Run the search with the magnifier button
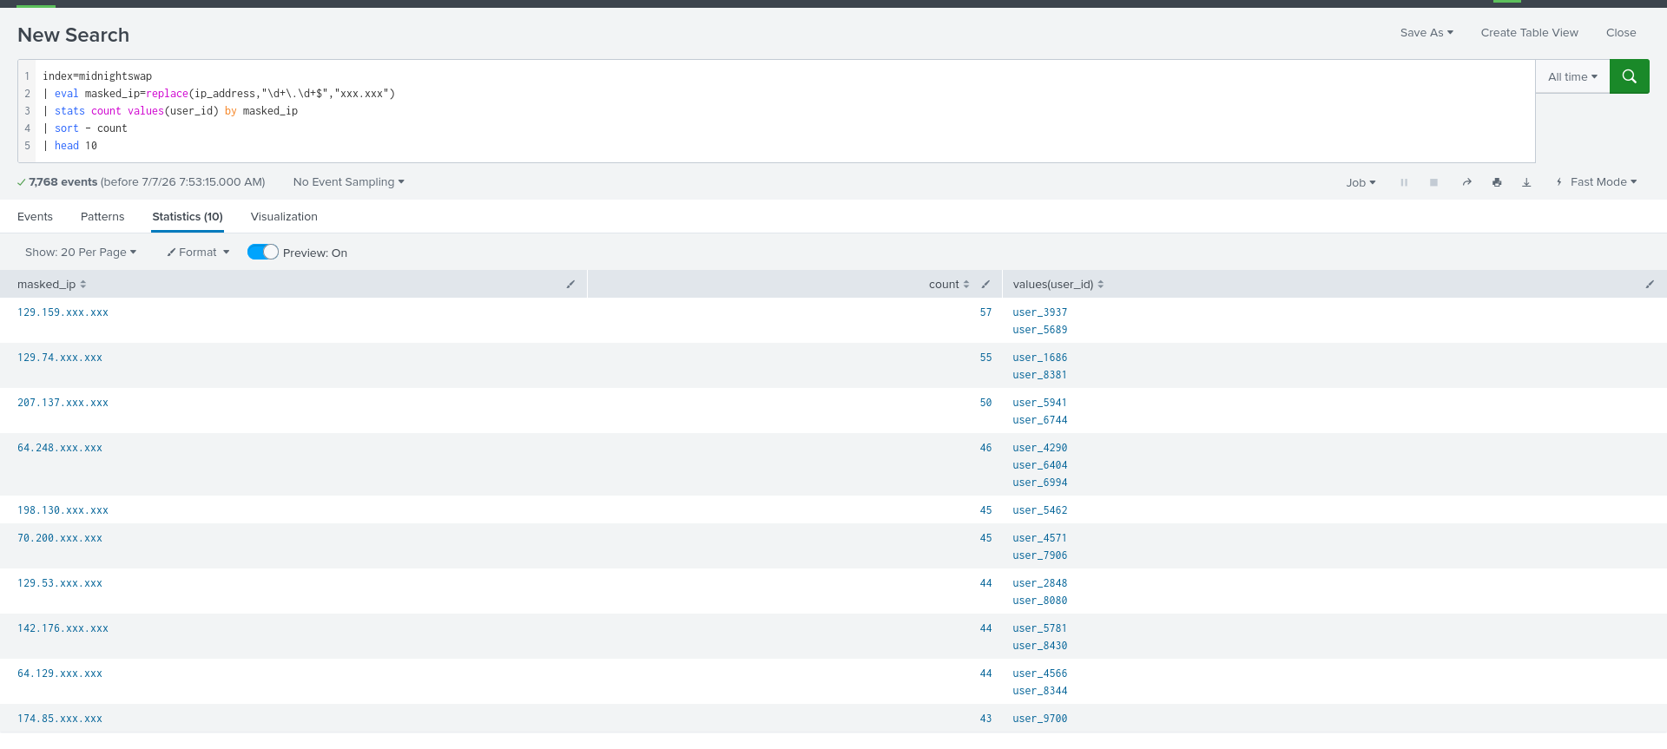The width and height of the screenshot is (1667, 749). pyautogui.click(x=1629, y=76)
